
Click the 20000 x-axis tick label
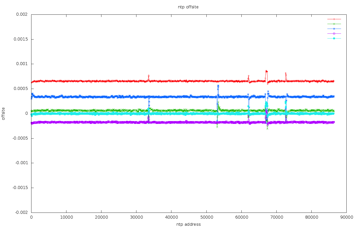click(x=101, y=217)
